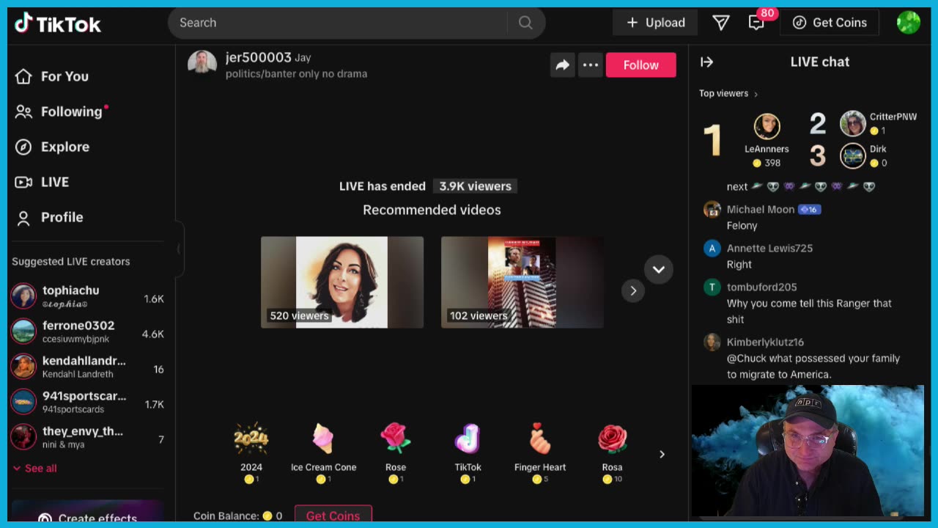The height and width of the screenshot is (528, 938).
Task: Open recommended video with 102 viewers
Action: pos(522,282)
